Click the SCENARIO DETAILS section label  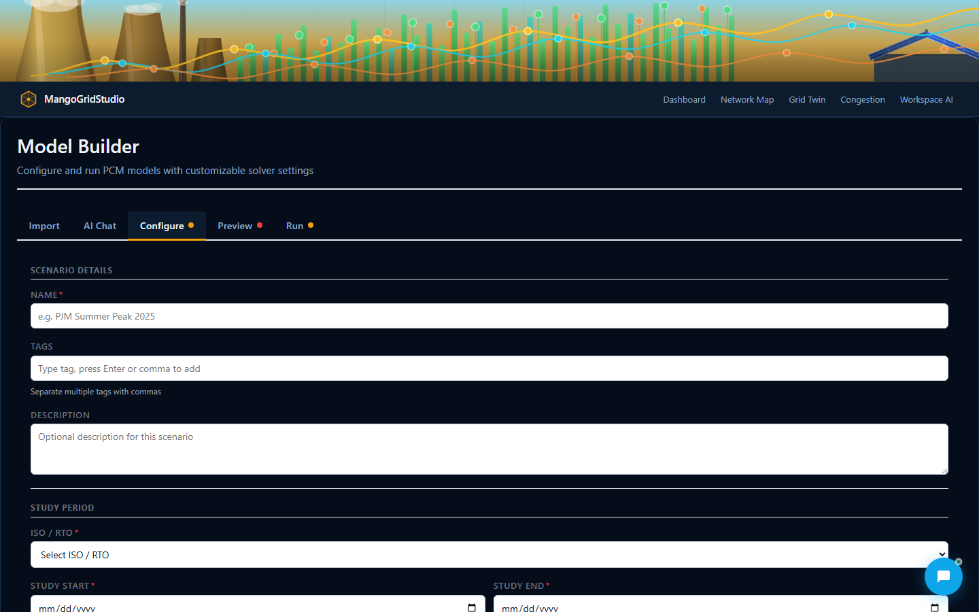click(71, 271)
